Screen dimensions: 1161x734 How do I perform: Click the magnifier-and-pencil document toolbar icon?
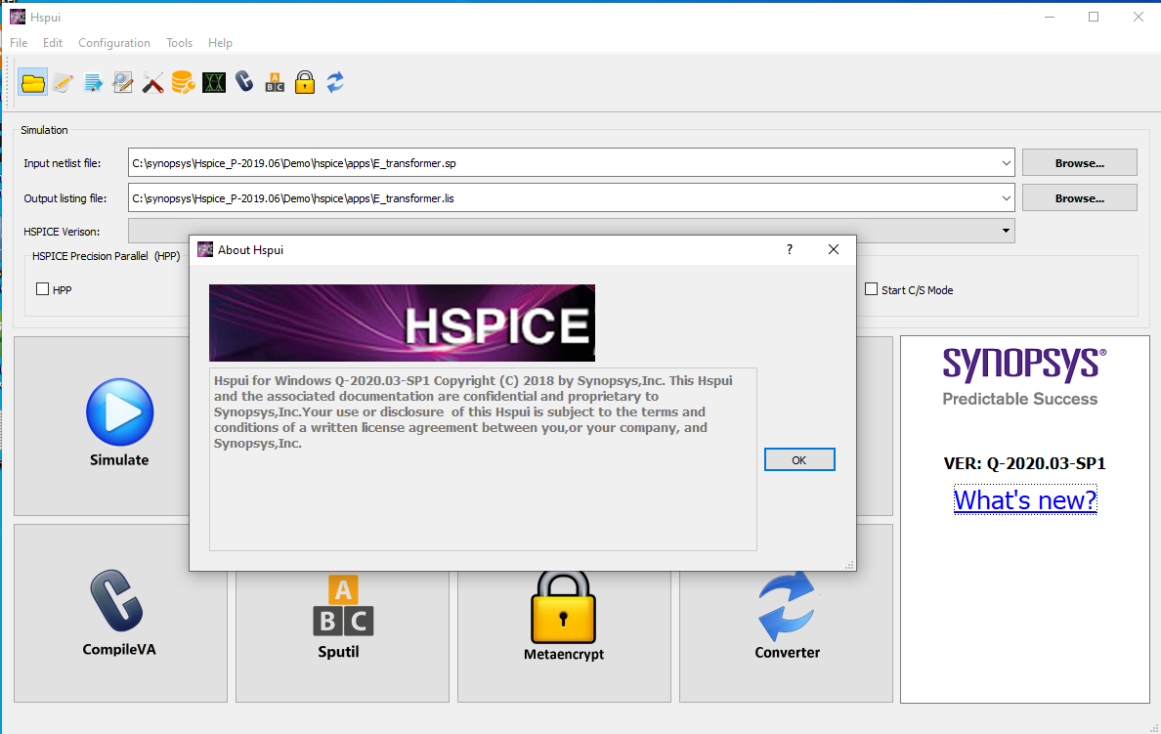[123, 82]
